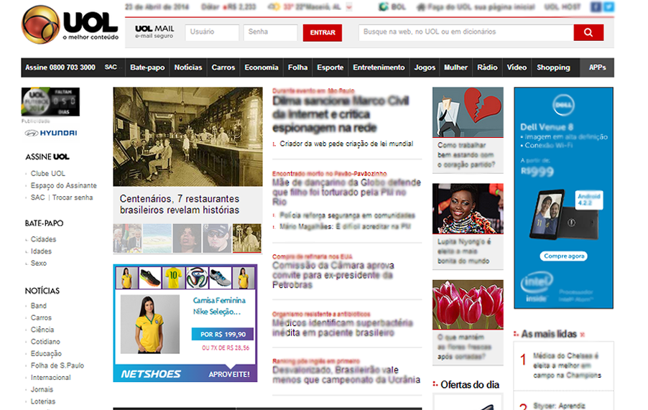This screenshot has height=410, width=648.
Task: Open the Rádio menu item
Action: (x=487, y=67)
